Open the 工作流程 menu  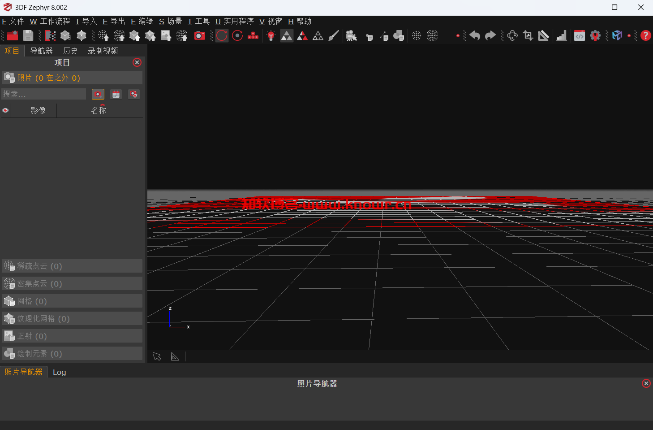tap(50, 22)
